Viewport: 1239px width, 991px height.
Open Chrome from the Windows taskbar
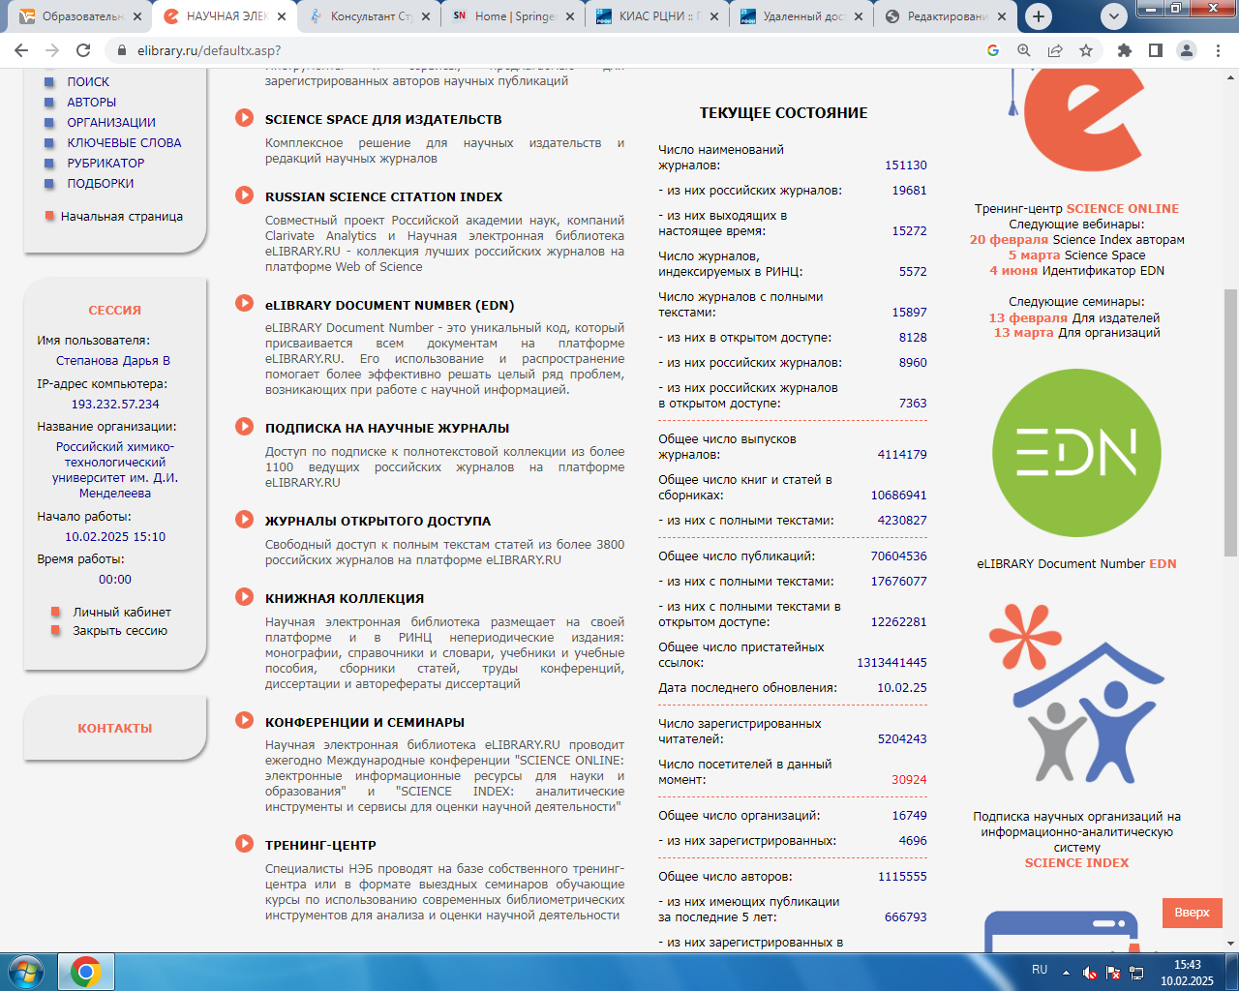point(86,971)
